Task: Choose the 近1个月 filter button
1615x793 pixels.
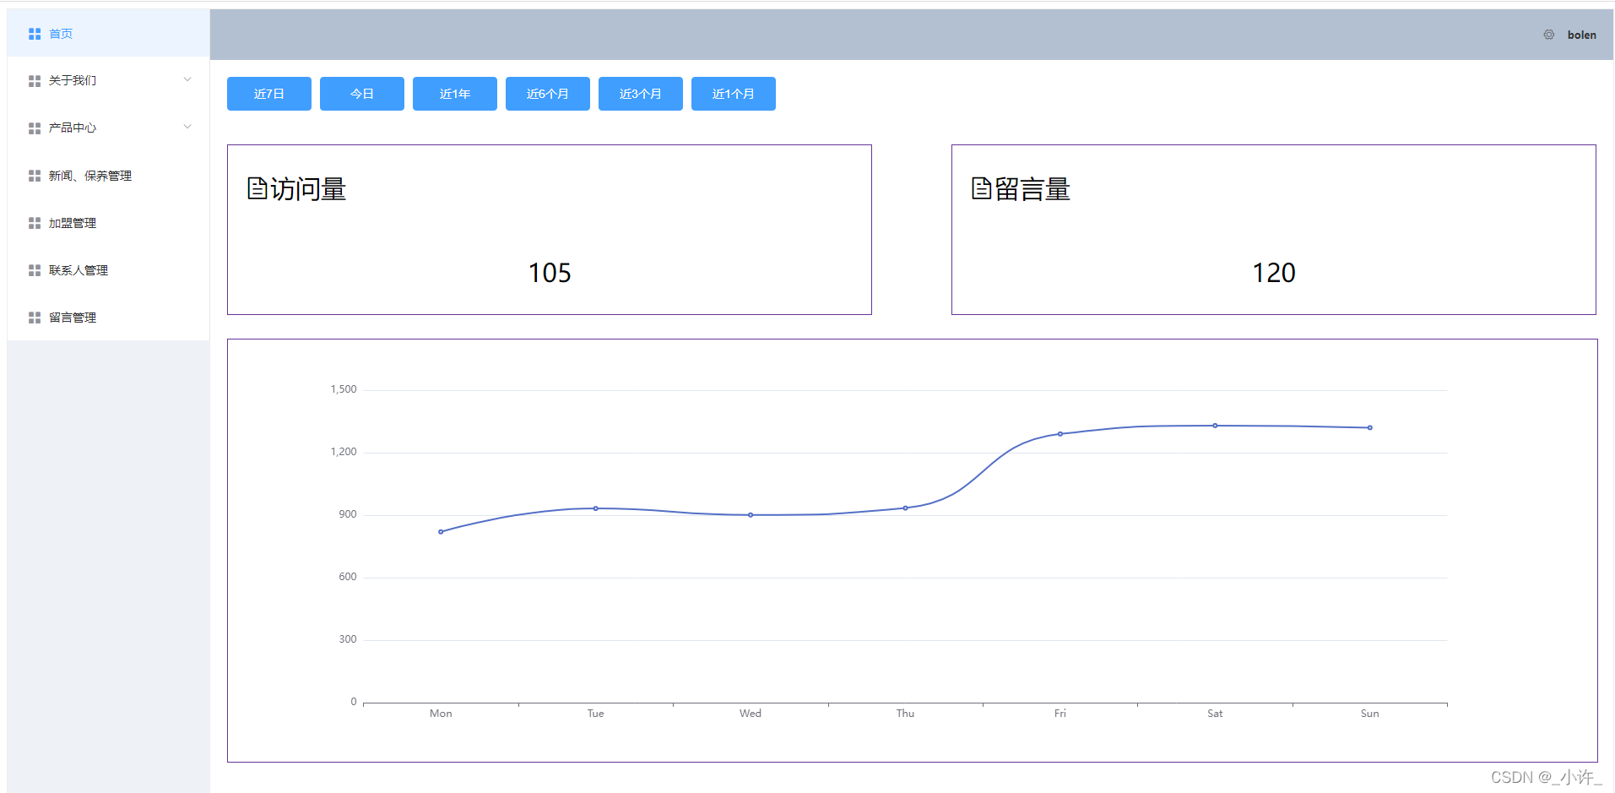Action: (x=734, y=94)
